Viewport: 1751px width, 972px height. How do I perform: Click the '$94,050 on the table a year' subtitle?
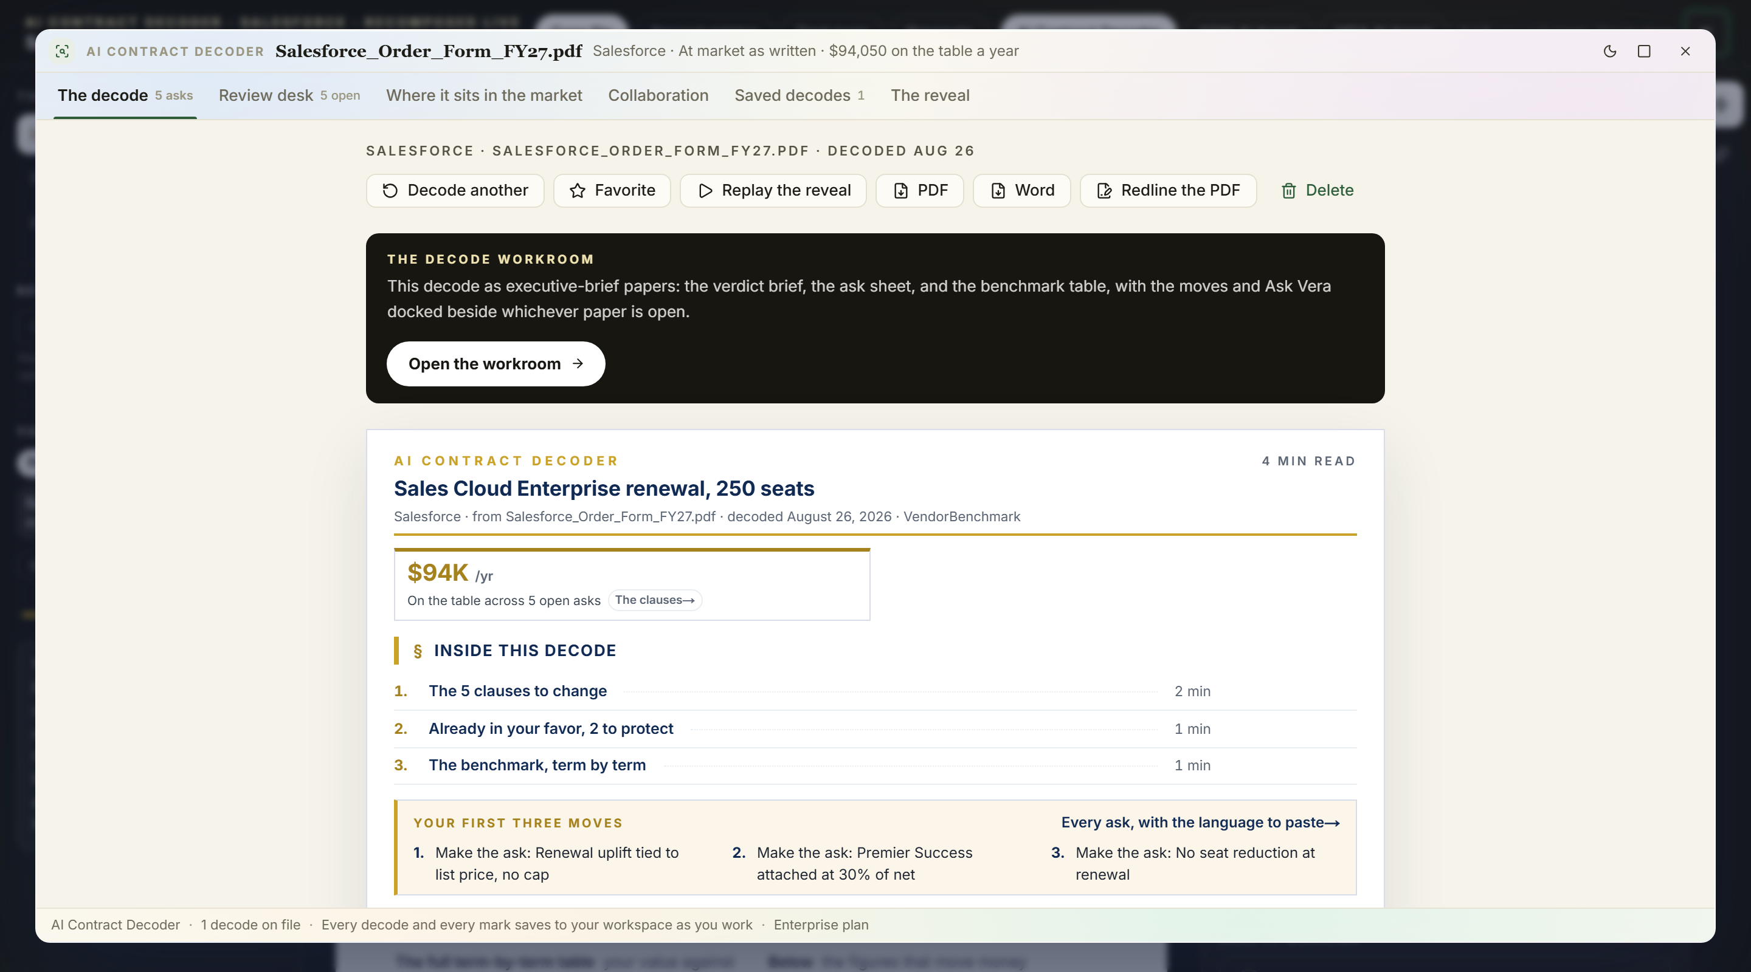click(x=924, y=51)
